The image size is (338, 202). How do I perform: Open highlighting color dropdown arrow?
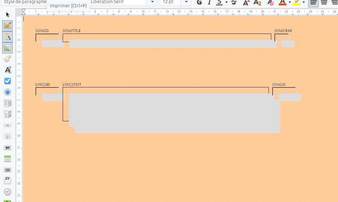[304, 2]
